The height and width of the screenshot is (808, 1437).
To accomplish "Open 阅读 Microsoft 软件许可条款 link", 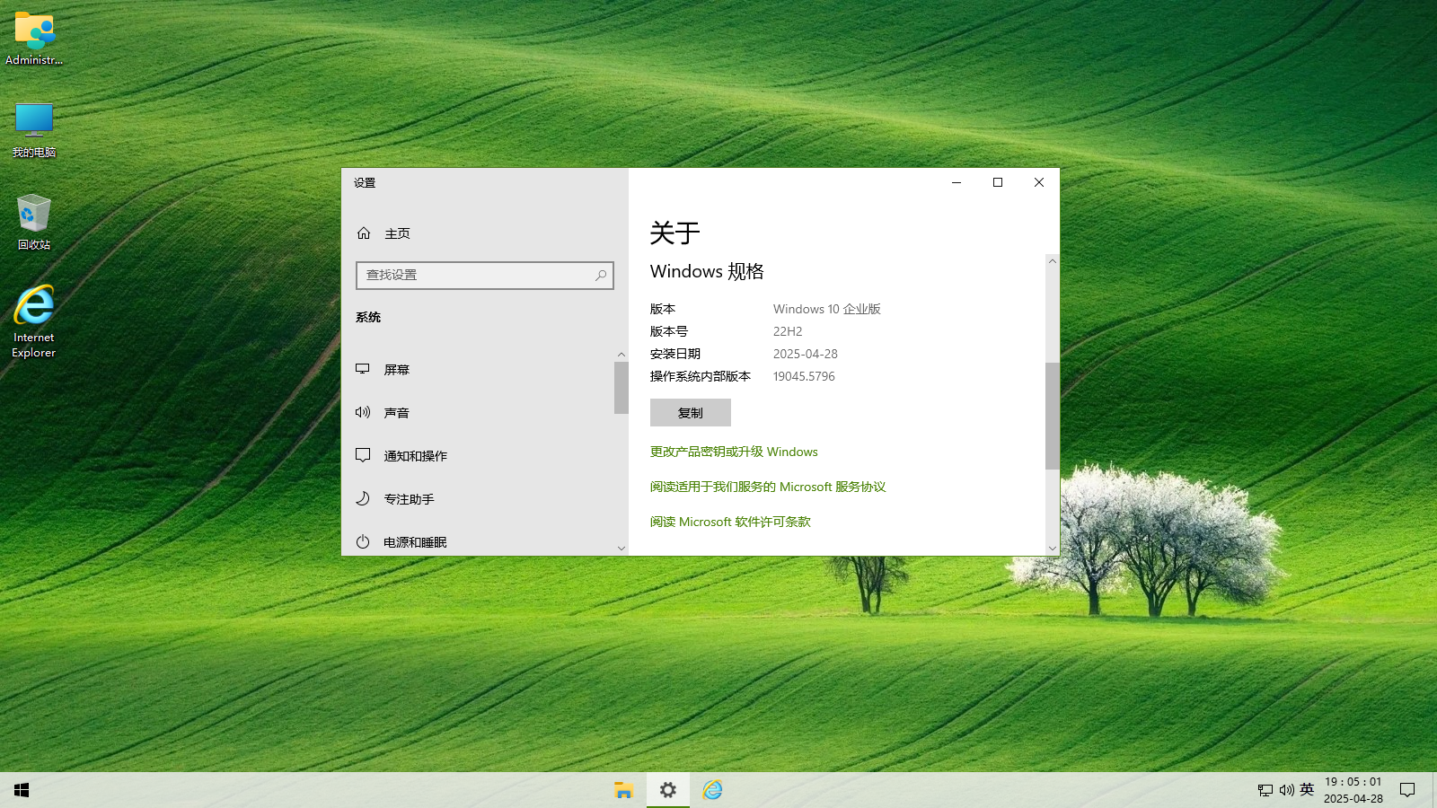I will tap(730, 522).
